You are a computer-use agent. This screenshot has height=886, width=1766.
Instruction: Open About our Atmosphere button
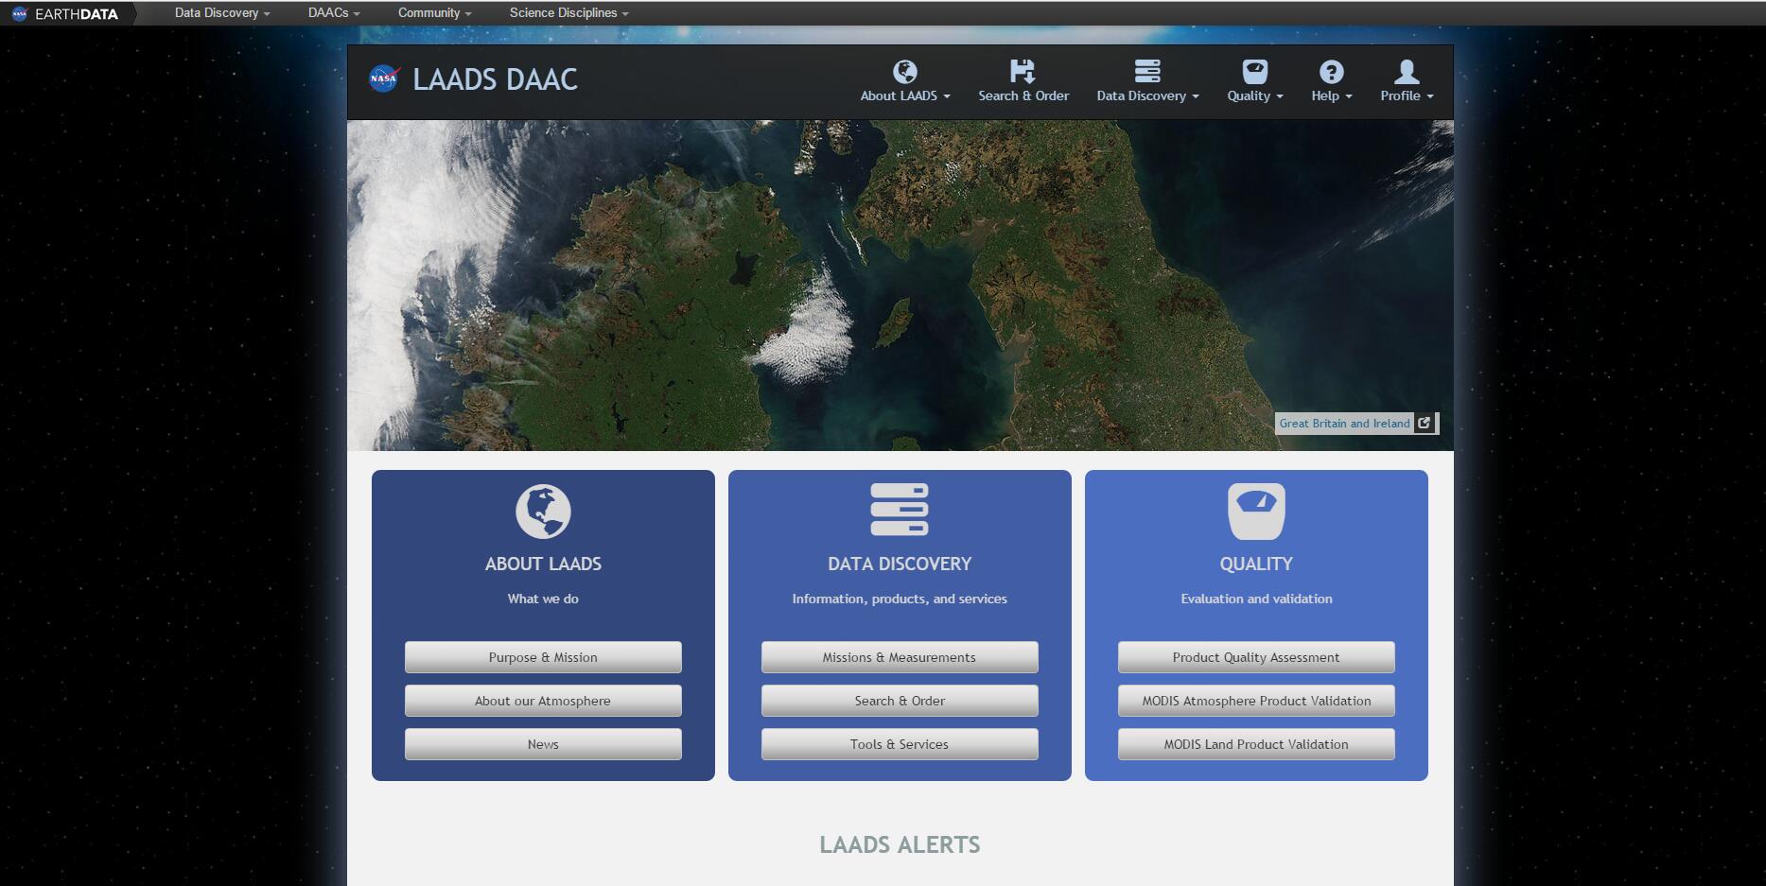pyautogui.click(x=543, y=701)
